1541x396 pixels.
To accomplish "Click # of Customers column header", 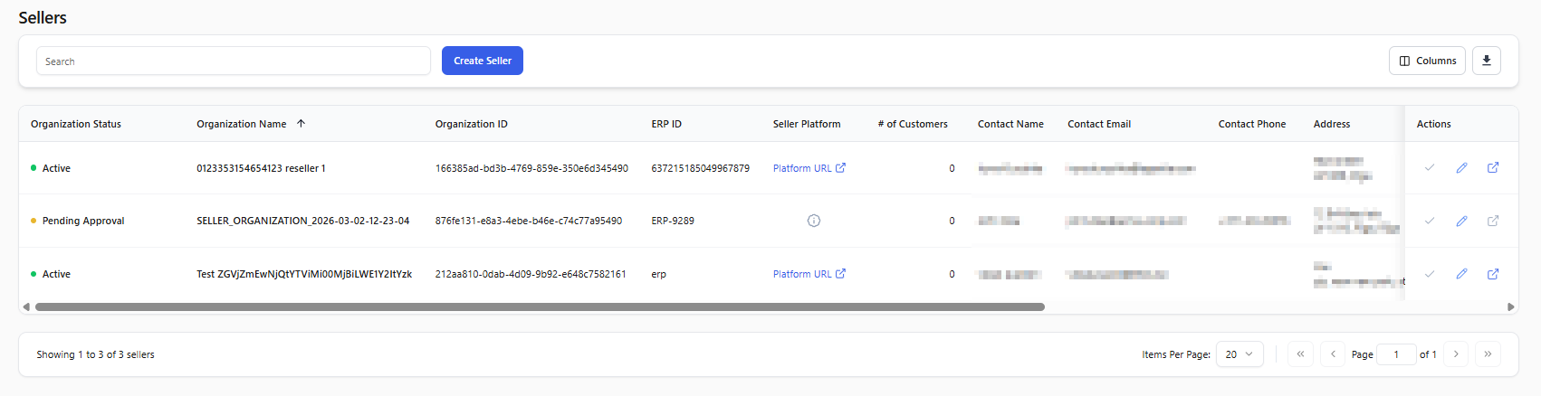I will point(913,124).
